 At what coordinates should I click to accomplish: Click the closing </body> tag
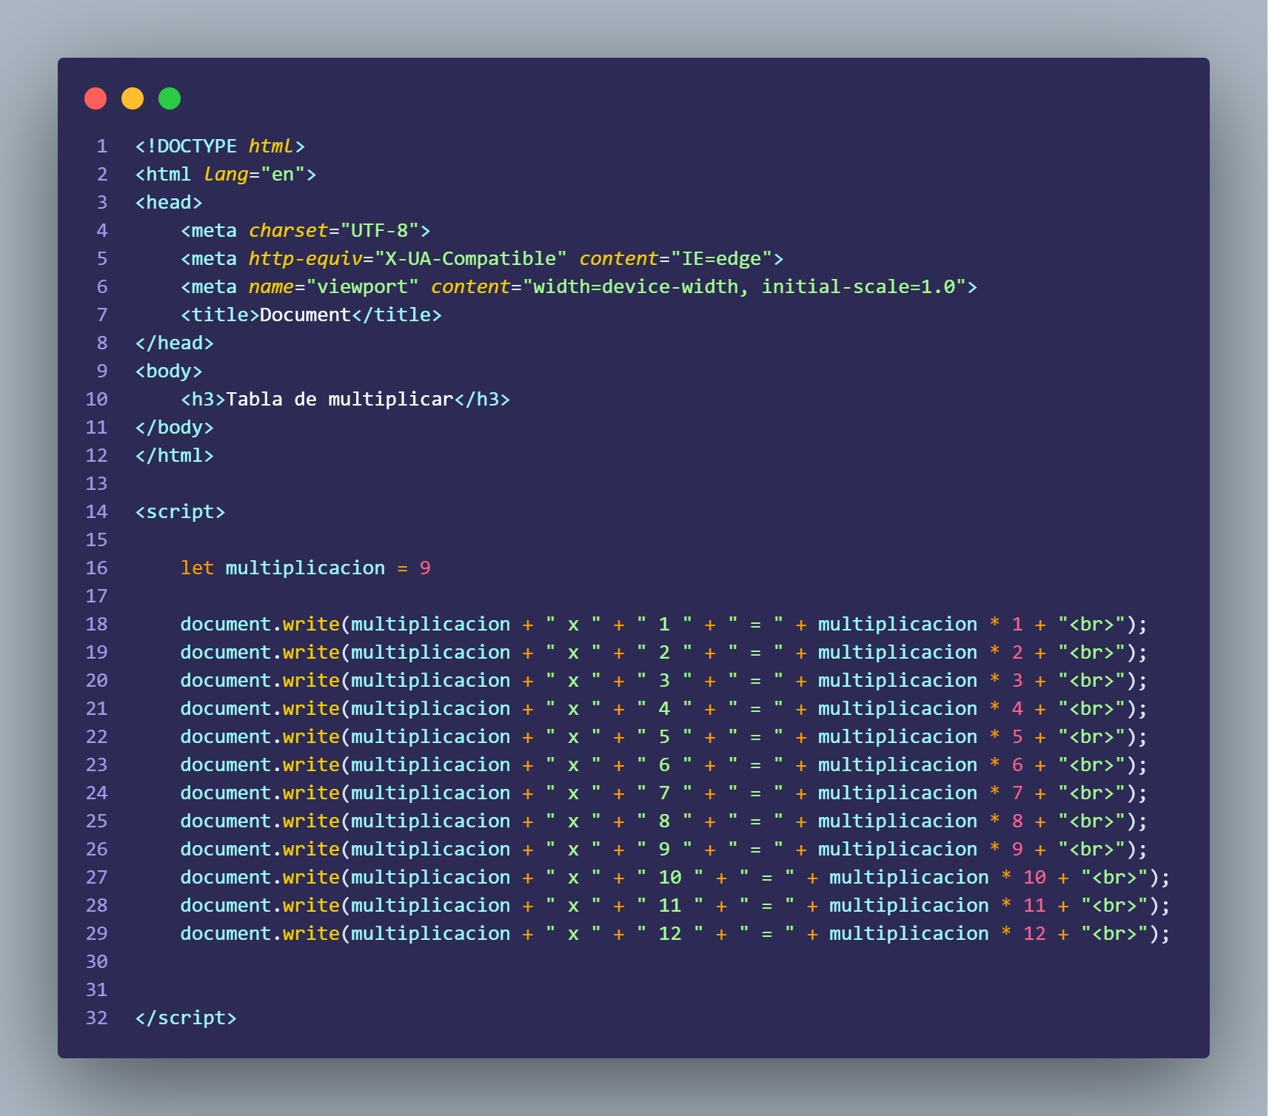point(175,427)
